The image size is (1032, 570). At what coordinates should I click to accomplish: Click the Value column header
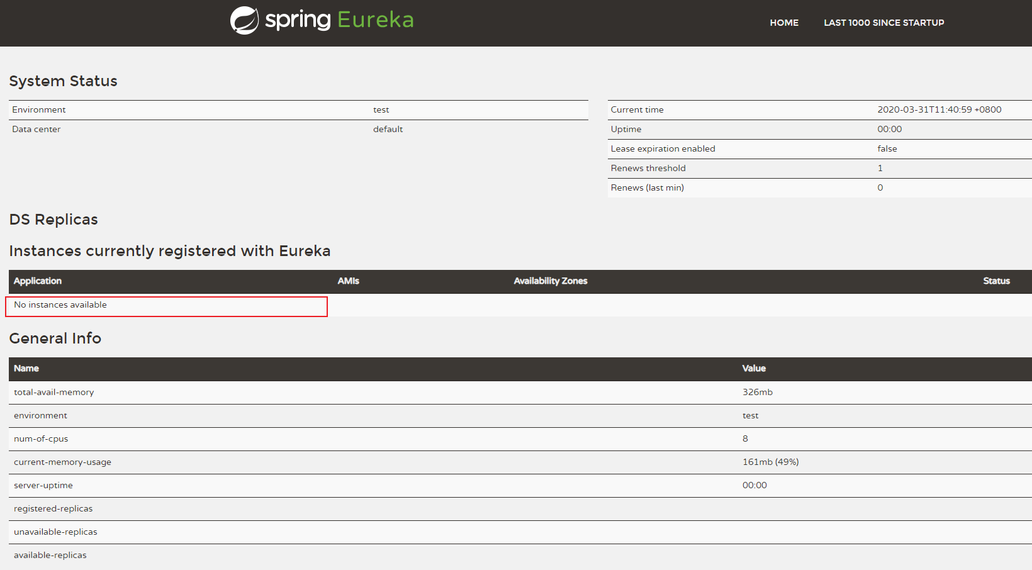point(754,369)
